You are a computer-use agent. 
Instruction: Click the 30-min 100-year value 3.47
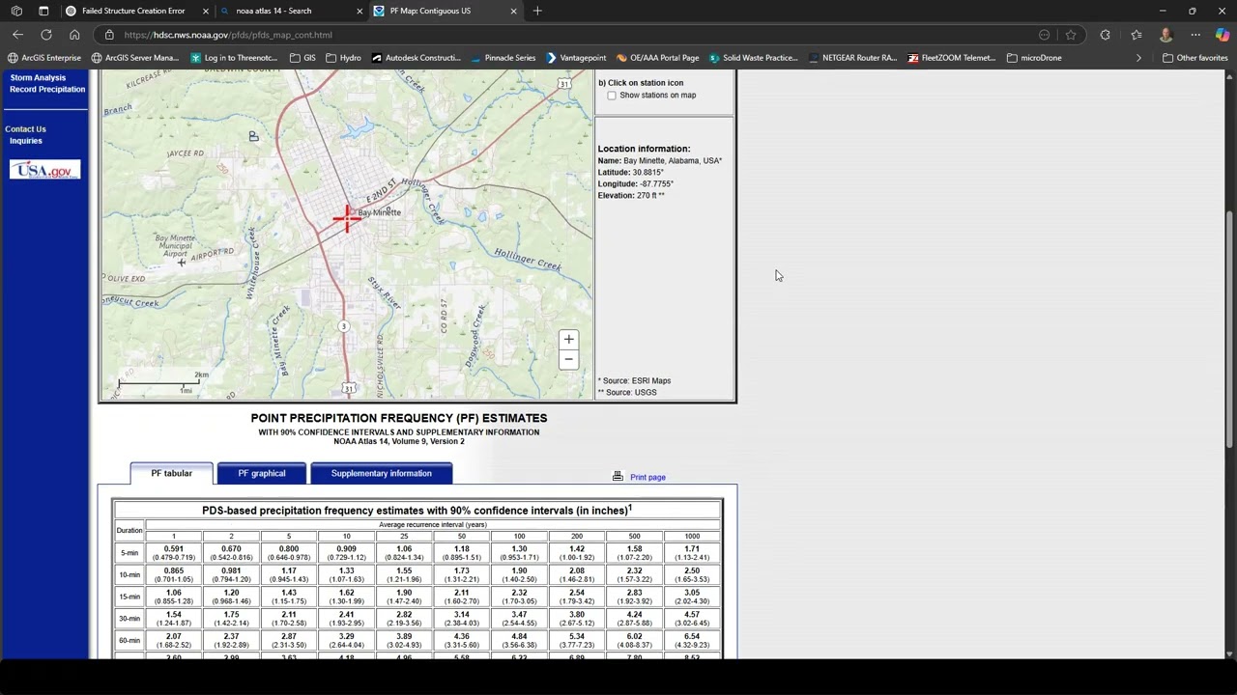[519, 614]
